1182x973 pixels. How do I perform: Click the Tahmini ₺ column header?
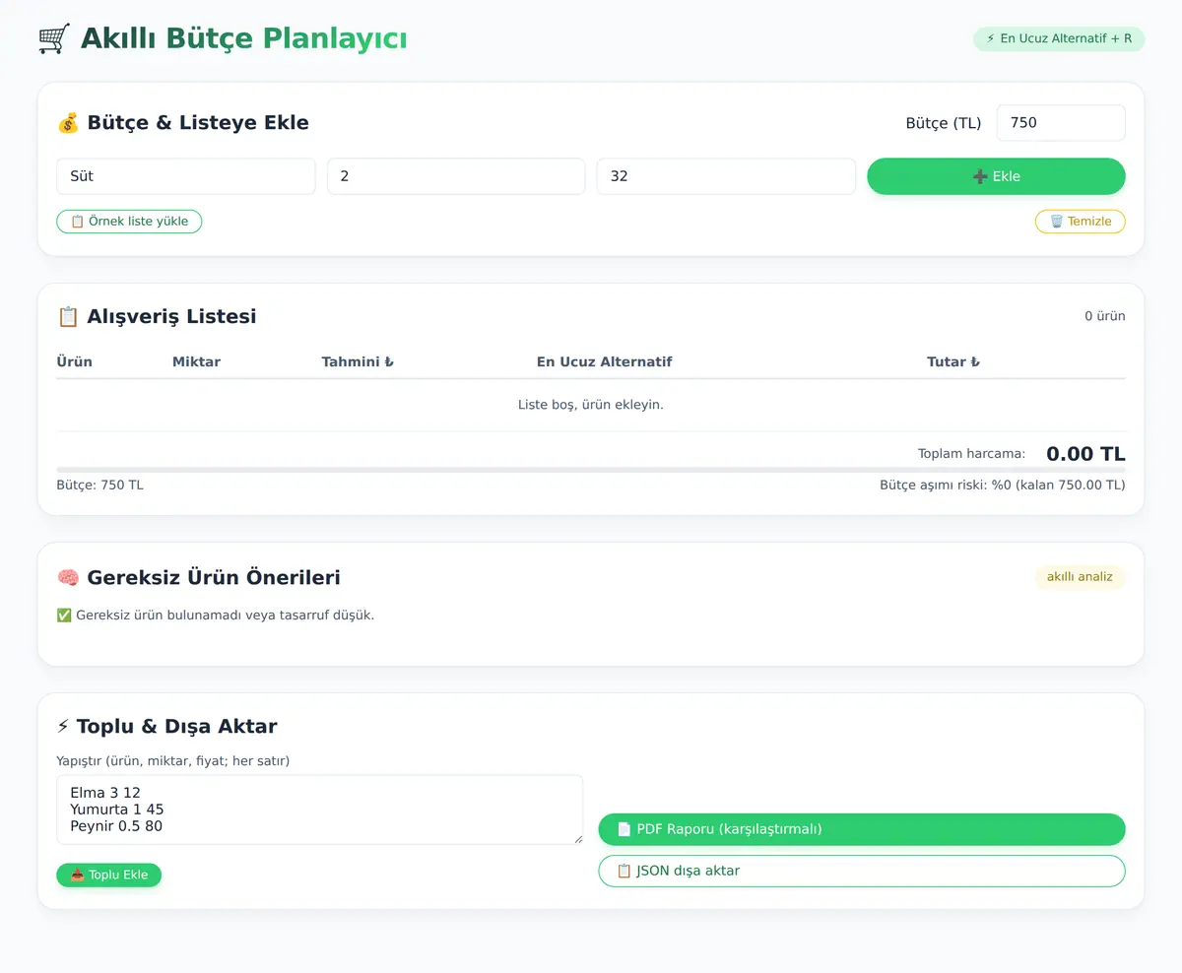tap(358, 361)
